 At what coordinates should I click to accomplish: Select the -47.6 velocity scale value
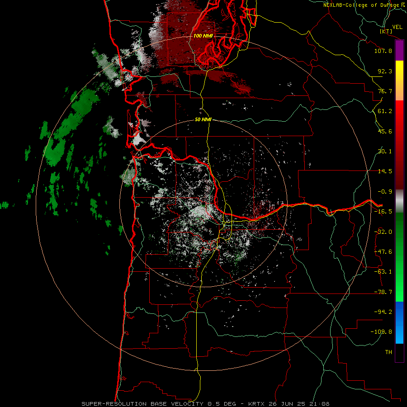pyautogui.click(x=383, y=252)
